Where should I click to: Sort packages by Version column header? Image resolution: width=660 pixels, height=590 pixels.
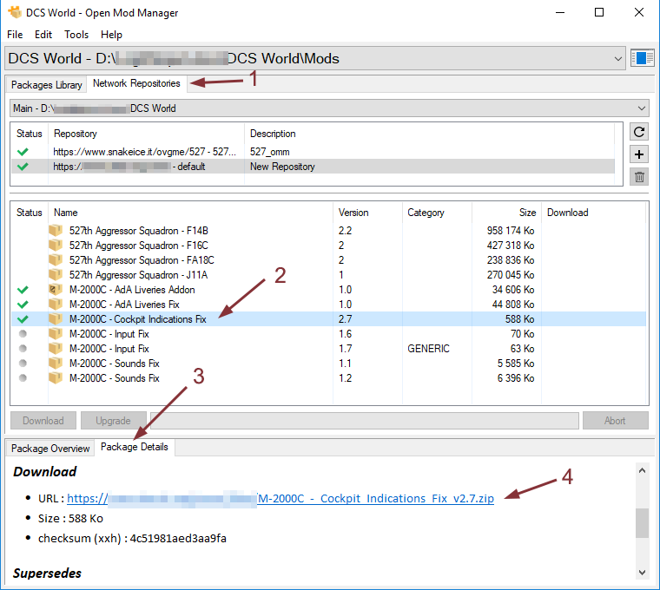[367, 213]
